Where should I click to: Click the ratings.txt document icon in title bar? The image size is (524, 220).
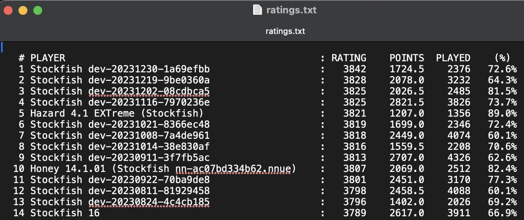[257, 10]
